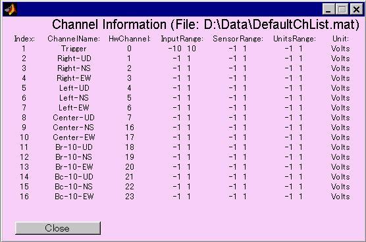Image resolution: width=366 pixels, height=242 pixels.
Task: Select the Bc-10-EW channel name
Action: 74,197
